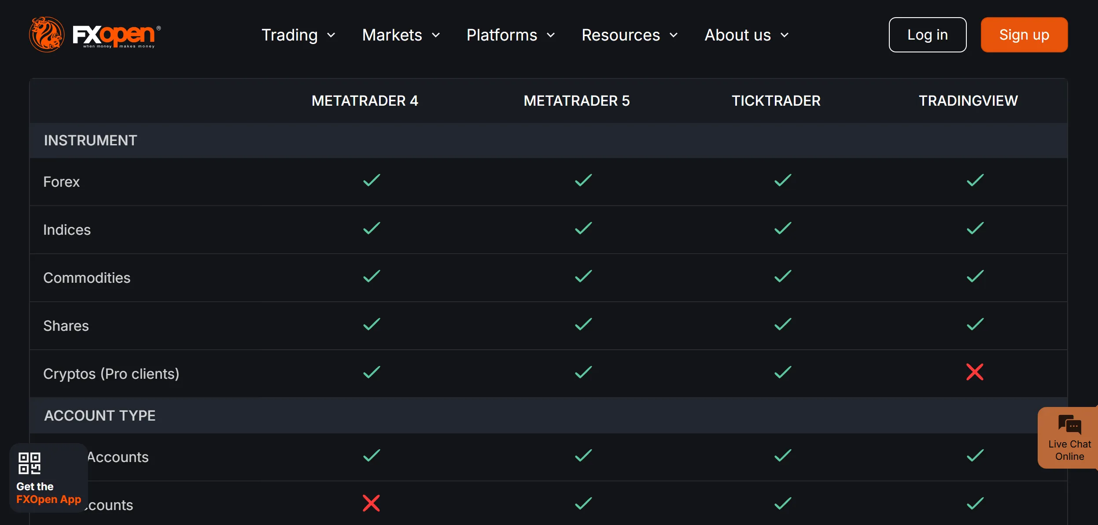Select the TRADINGVIEW column header
The height and width of the screenshot is (525, 1098).
[x=968, y=101]
